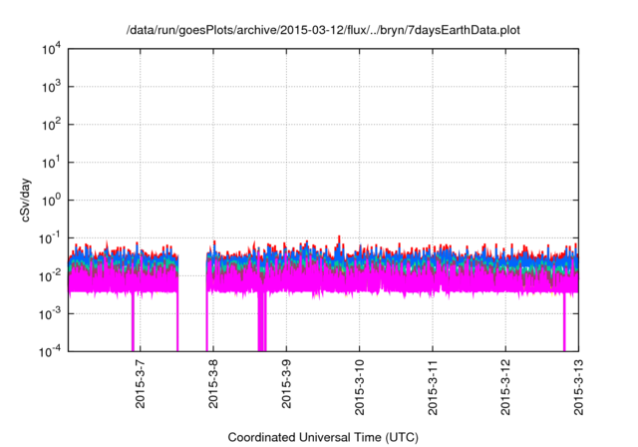
Task: Click the plot title file path
Action: pos(323,30)
